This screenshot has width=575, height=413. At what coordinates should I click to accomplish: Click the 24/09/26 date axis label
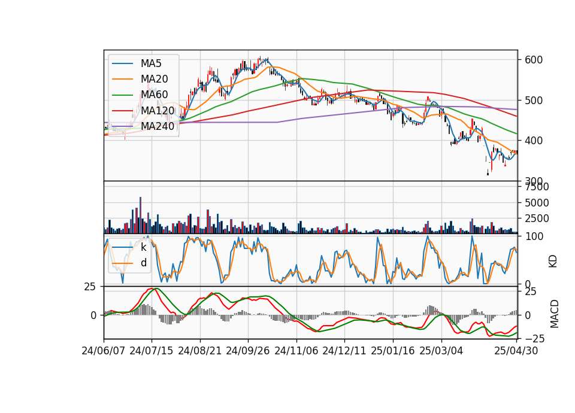pyautogui.click(x=248, y=351)
